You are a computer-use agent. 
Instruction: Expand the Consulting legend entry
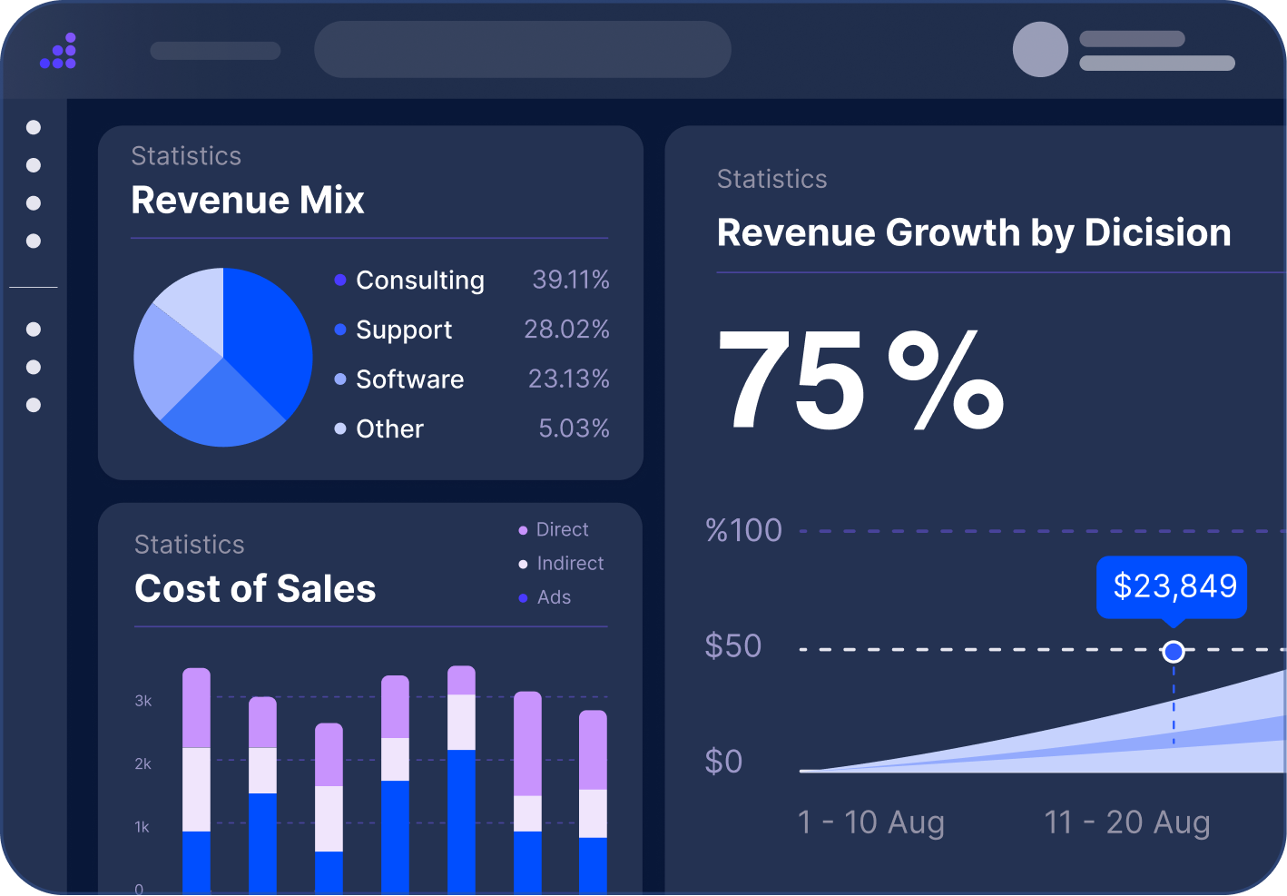click(x=420, y=281)
